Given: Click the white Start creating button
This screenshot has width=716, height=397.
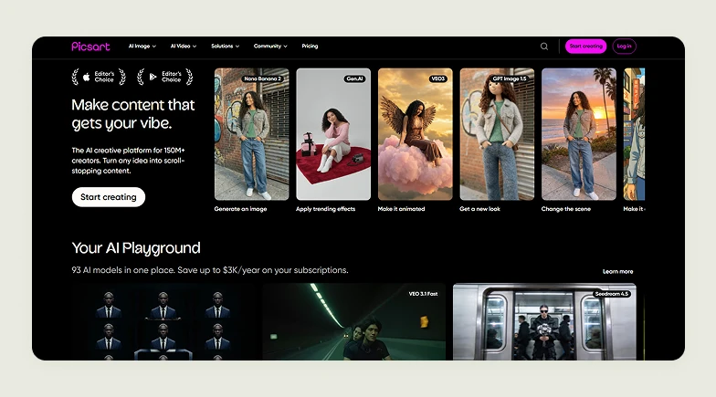Looking at the screenshot, I should (x=108, y=197).
